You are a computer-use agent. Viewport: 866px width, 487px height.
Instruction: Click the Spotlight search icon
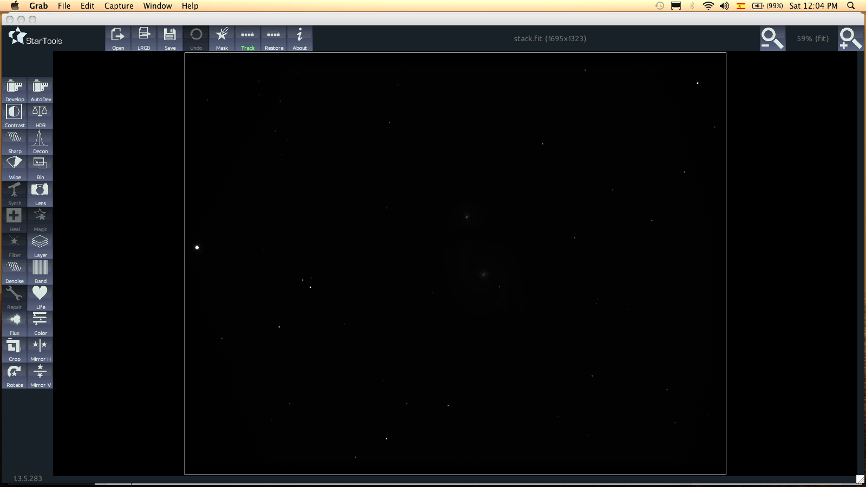(x=851, y=6)
